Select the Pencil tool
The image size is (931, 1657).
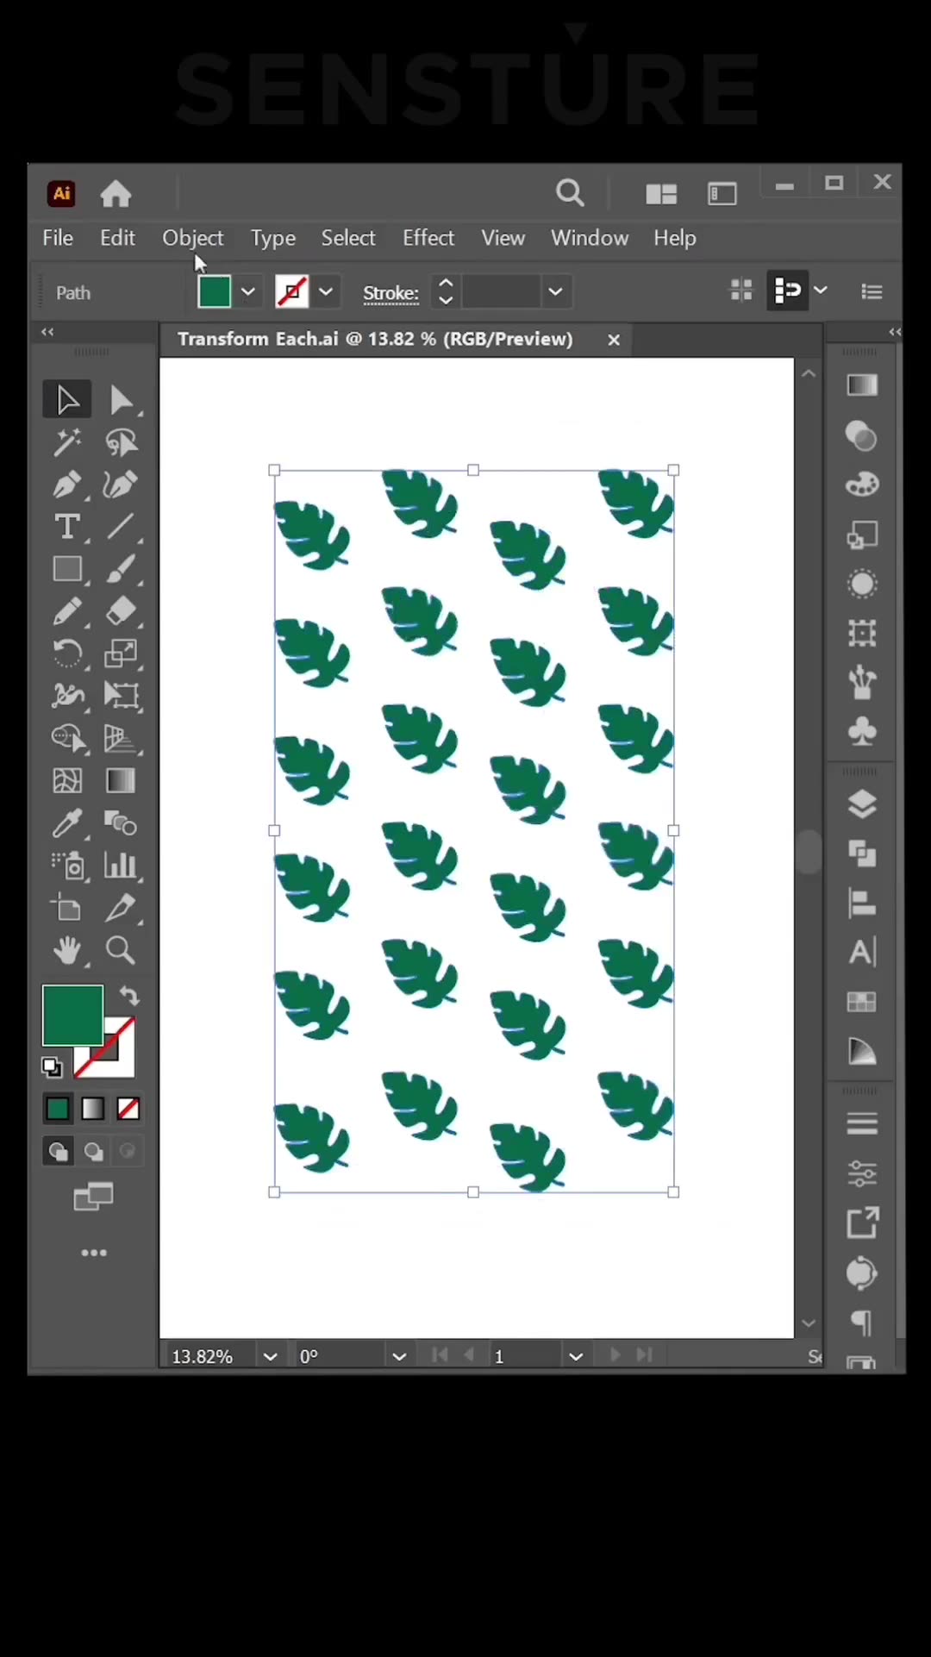click(67, 611)
